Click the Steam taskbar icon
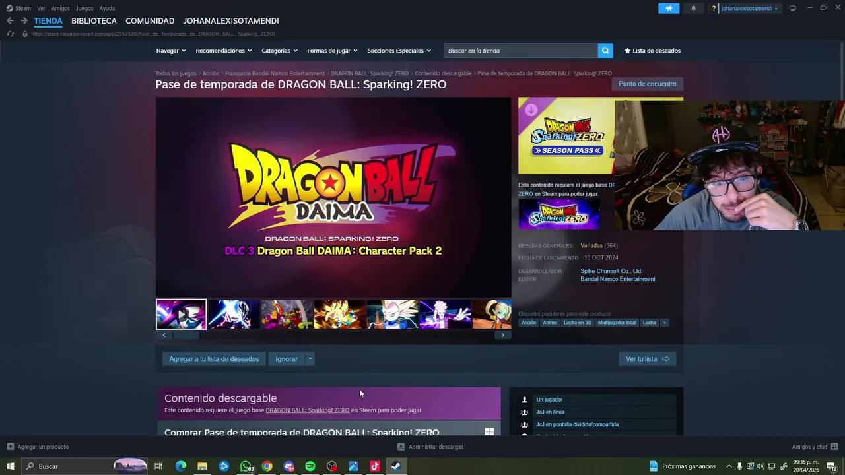The width and height of the screenshot is (845, 475). click(396, 466)
